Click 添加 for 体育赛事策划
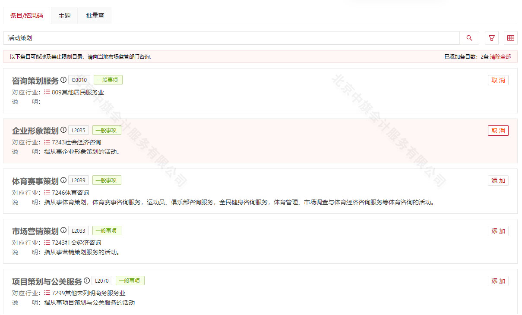The image size is (522, 315). click(498, 180)
